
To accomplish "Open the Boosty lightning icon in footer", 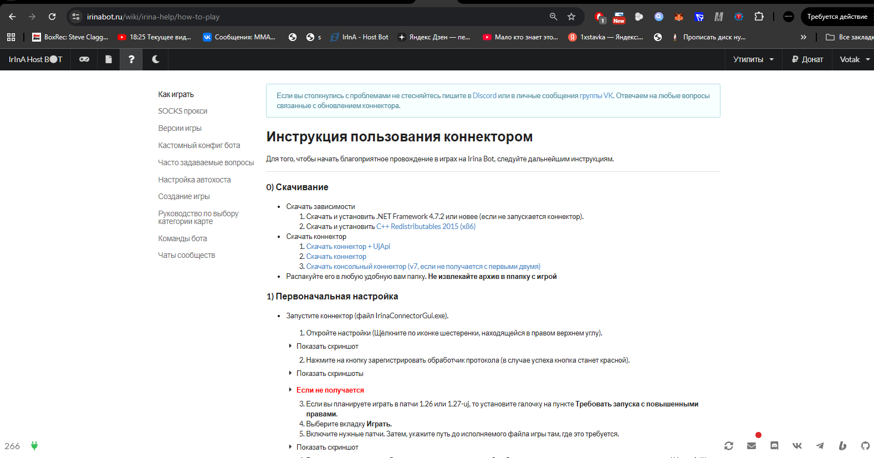I will [x=842, y=446].
